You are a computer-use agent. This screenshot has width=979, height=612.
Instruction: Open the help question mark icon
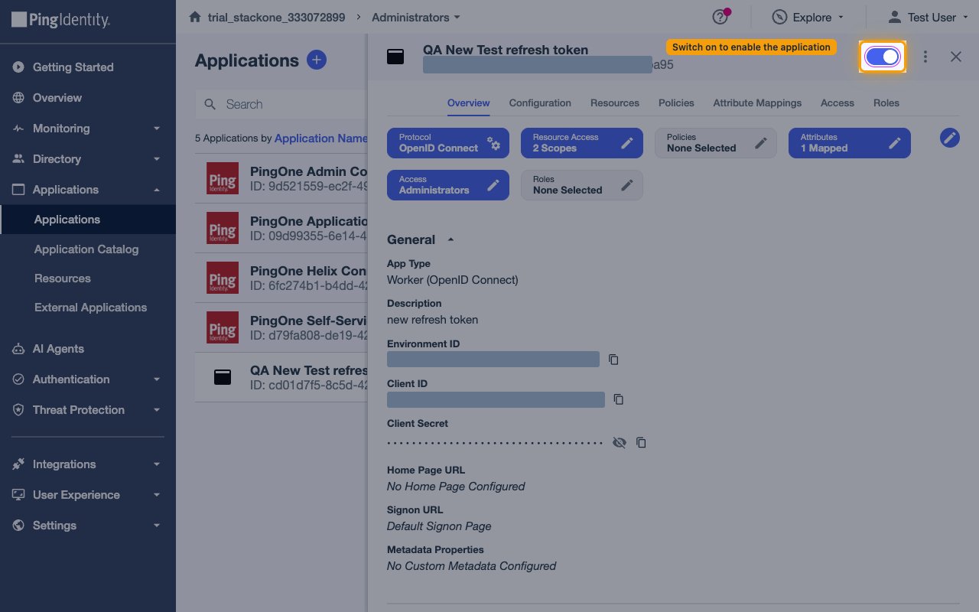coord(720,17)
